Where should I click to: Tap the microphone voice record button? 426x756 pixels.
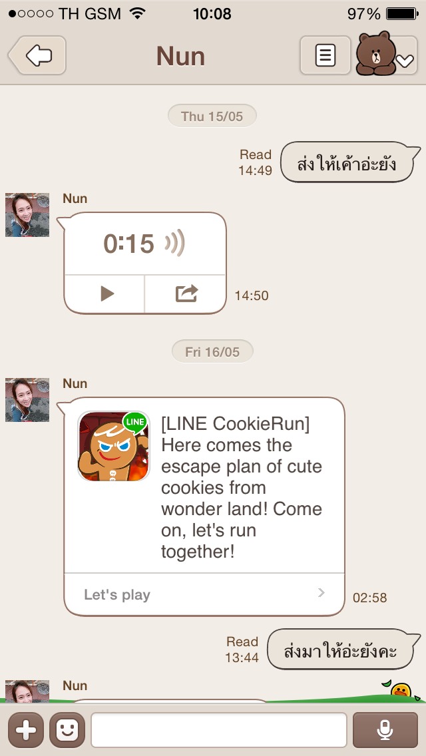point(385,730)
